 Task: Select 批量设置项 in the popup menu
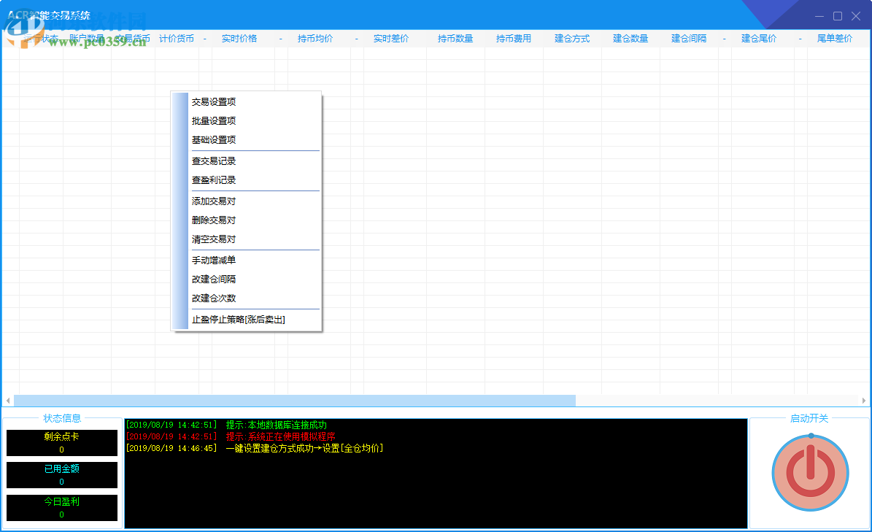point(213,120)
